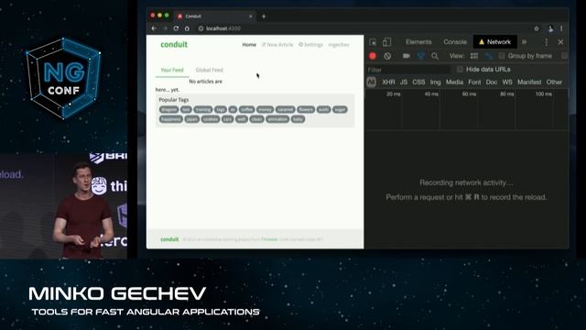This screenshot has width=586, height=330.
Task: Filter network requests by Img
Action: point(435,82)
